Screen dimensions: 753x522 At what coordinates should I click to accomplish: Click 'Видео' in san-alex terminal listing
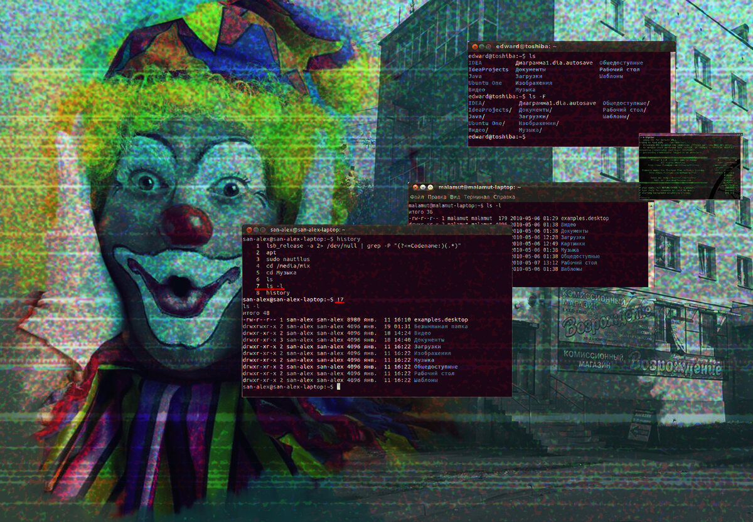(422, 333)
